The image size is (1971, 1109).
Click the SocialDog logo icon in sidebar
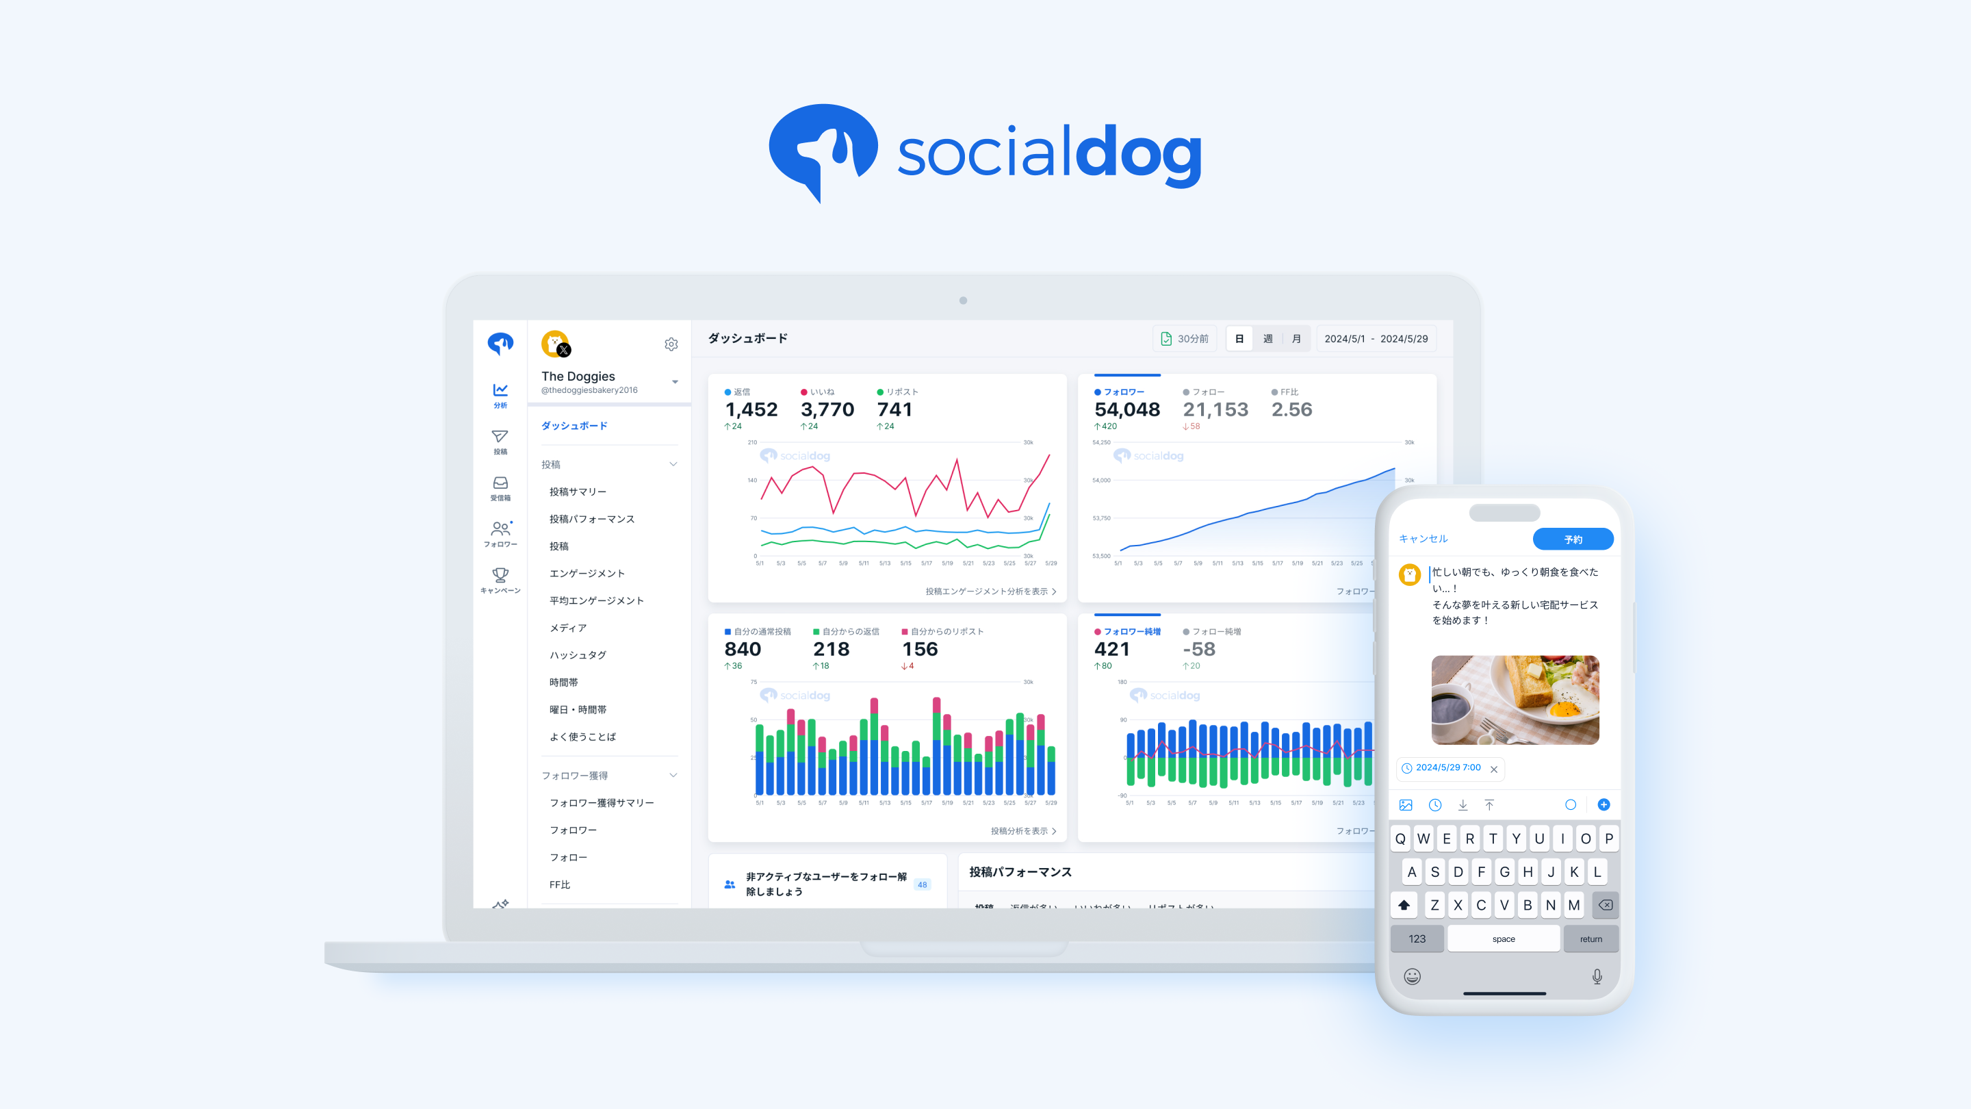[494, 344]
